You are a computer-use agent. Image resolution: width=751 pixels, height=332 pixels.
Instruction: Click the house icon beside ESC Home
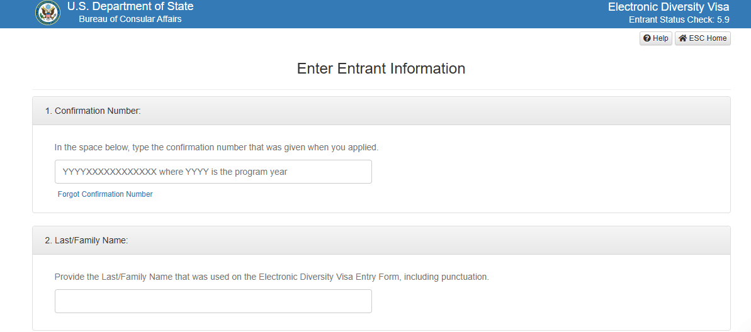click(x=682, y=38)
